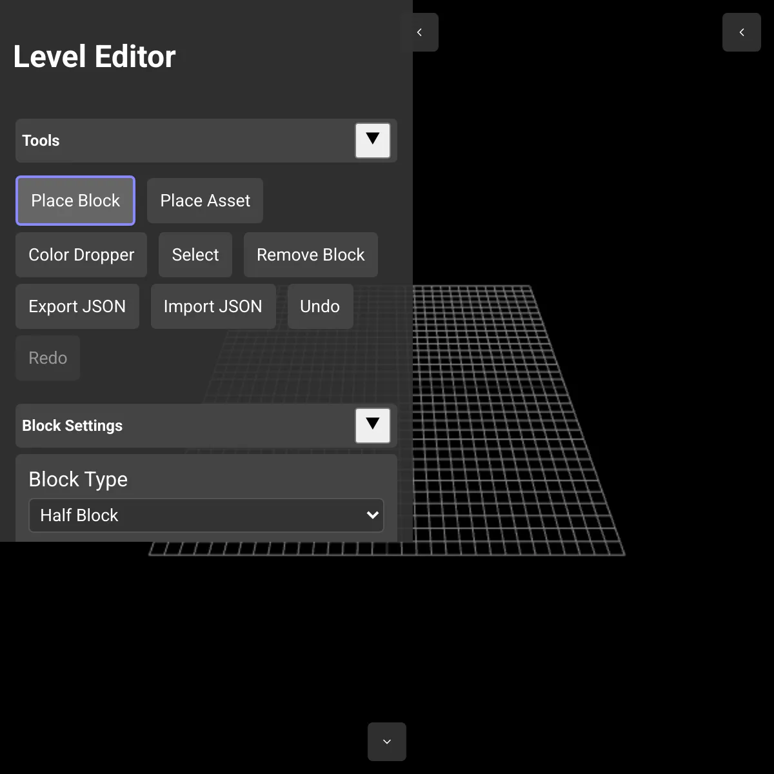This screenshot has width=774, height=774.
Task: Click the Level Editor title
Action: (94, 56)
